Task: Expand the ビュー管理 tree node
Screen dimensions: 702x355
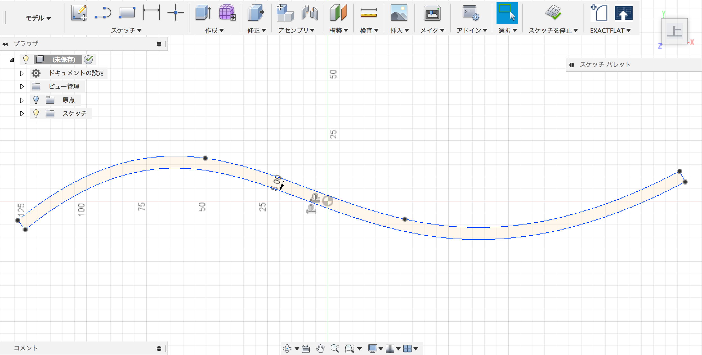Action: pyautogui.click(x=22, y=87)
